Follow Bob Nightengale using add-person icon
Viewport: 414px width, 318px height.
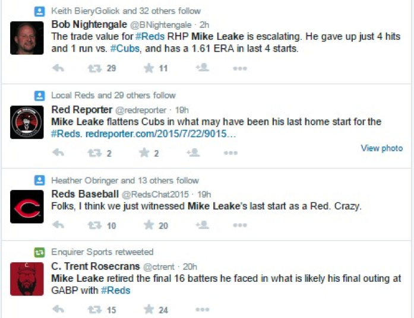coord(202,68)
